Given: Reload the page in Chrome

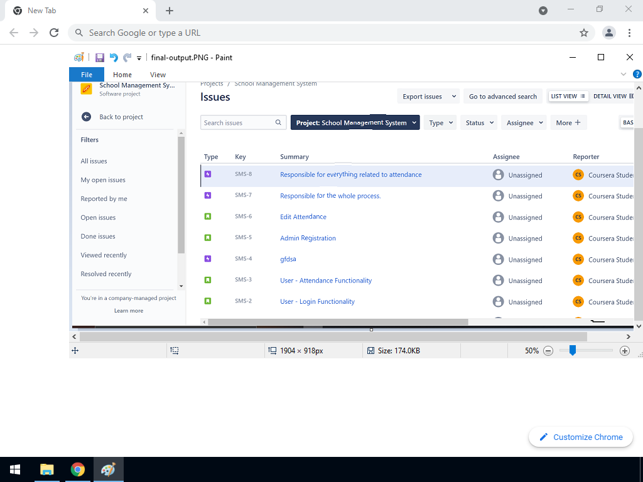Looking at the screenshot, I should coord(54,33).
